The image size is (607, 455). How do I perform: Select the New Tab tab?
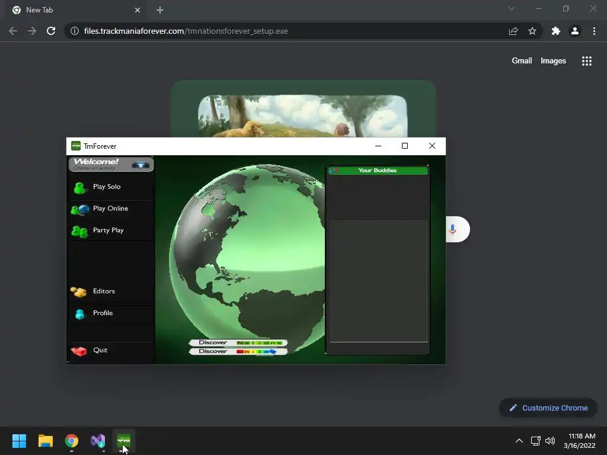(75, 10)
